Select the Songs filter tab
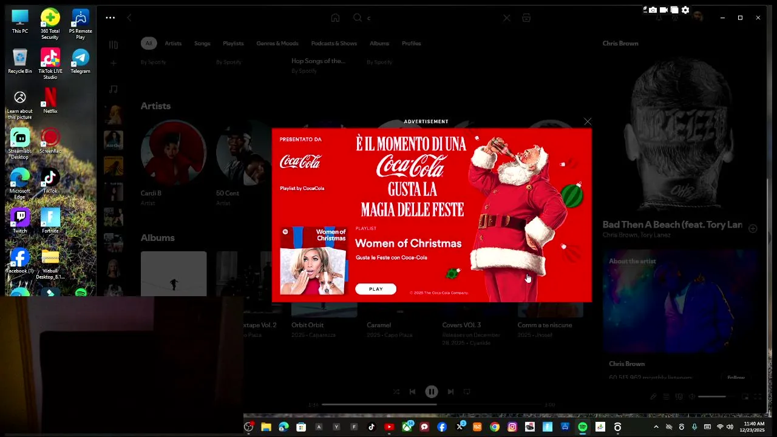777x437 pixels. point(202,43)
